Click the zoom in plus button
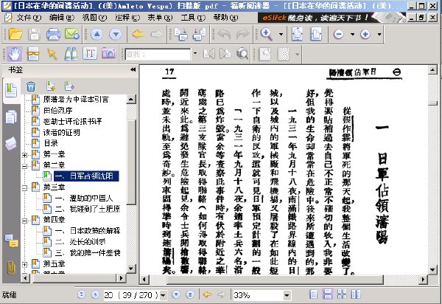The height and width of the screenshot is (304, 442). click(365, 35)
